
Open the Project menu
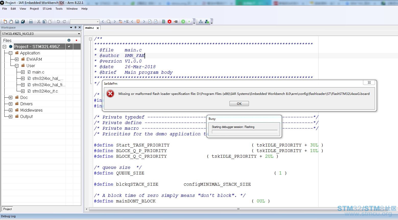coord(34,9)
